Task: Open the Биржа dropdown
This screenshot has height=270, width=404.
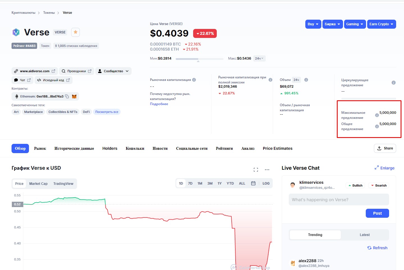Action: (332, 24)
